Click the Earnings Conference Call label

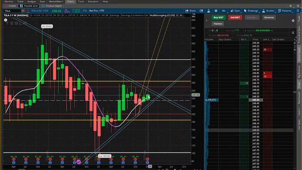pos(134,16)
